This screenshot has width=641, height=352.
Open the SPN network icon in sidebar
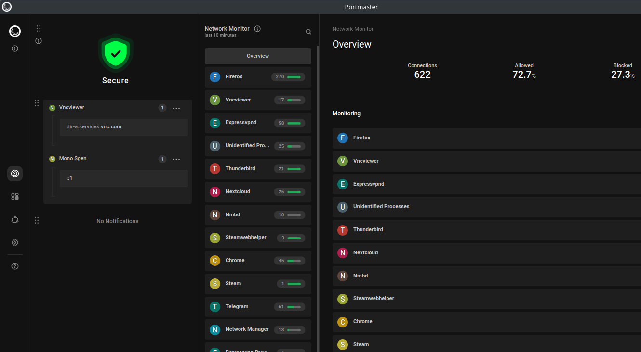click(15, 220)
